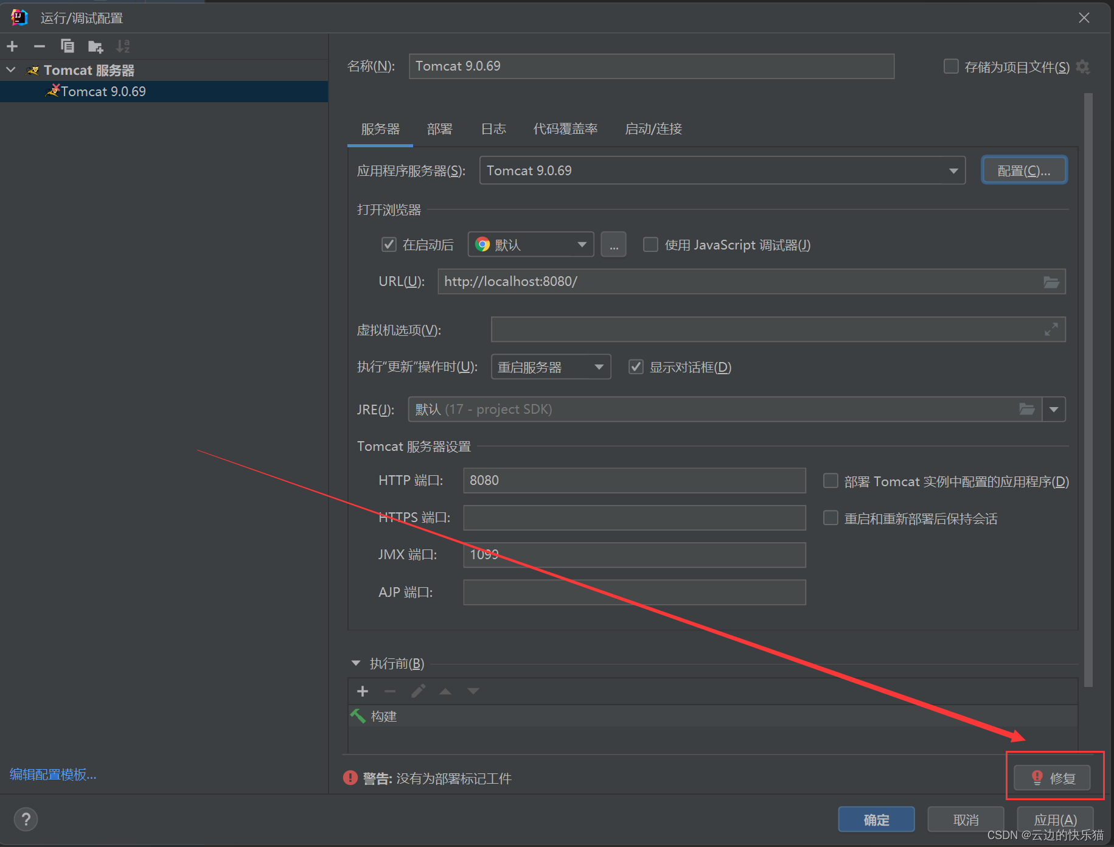The height and width of the screenshot is (847, 1114).
Task: Toggle store as project file checkbox
Action: tap(951, 66)
